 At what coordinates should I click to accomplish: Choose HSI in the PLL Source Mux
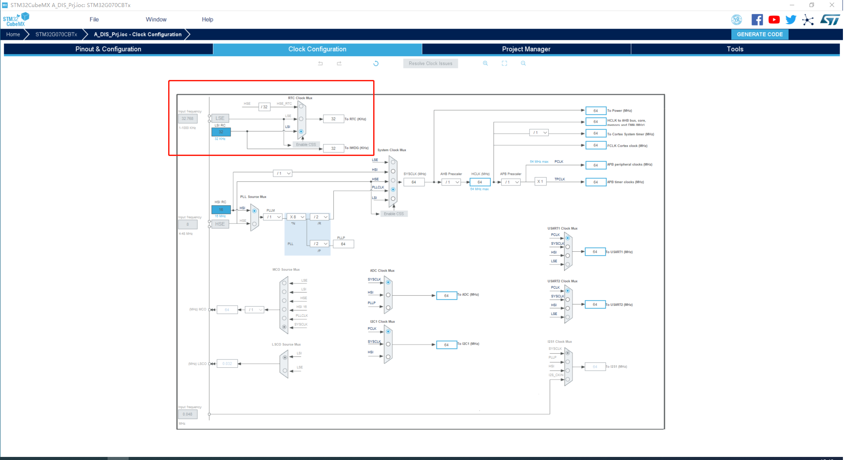(x=254, y=211)
